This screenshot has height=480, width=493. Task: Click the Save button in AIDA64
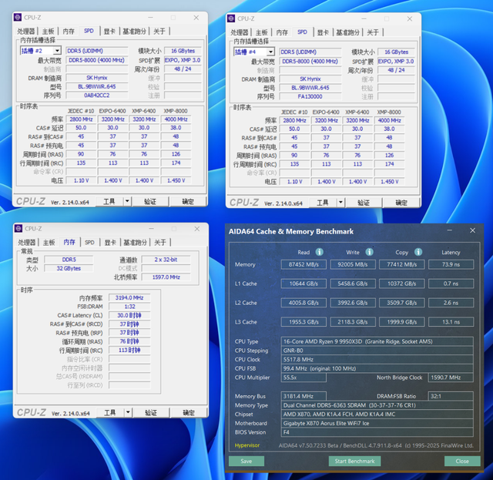click(x=246, y=462)
